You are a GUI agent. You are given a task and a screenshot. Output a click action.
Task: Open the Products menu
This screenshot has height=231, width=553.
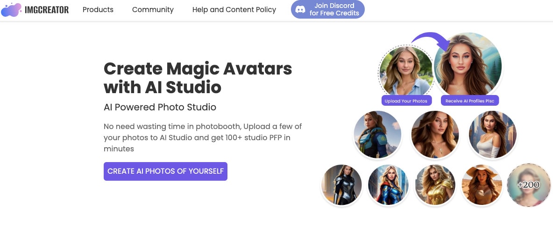pyautogui.click(x=98, y=9)
